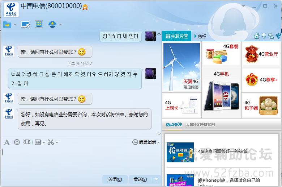The height and width of the screenshot is (187, 282).
Task: Open the font settings A icon
Action: (7, 142)
